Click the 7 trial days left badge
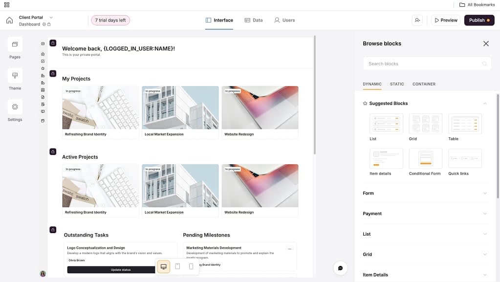 click(110, 20)
